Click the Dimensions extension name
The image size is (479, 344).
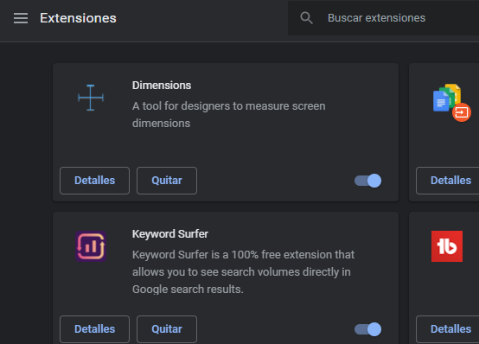tap(162, 86)
